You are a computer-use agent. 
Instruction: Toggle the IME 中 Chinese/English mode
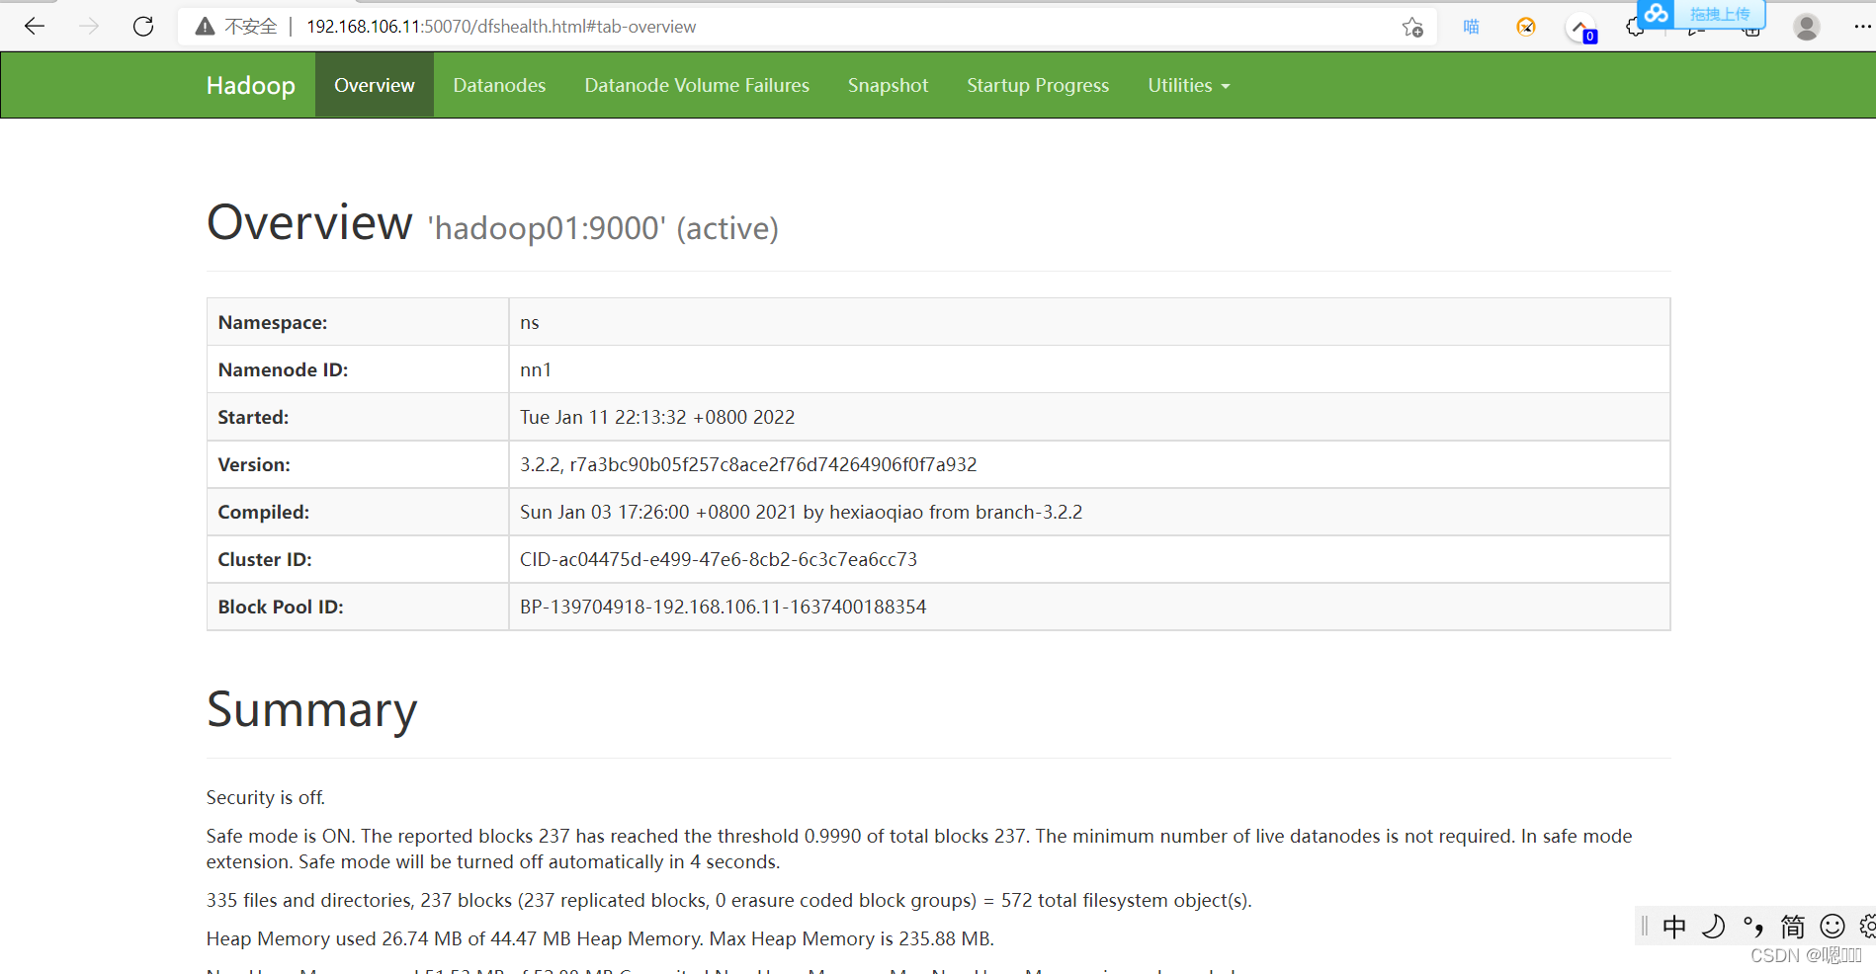point(1674,927)
